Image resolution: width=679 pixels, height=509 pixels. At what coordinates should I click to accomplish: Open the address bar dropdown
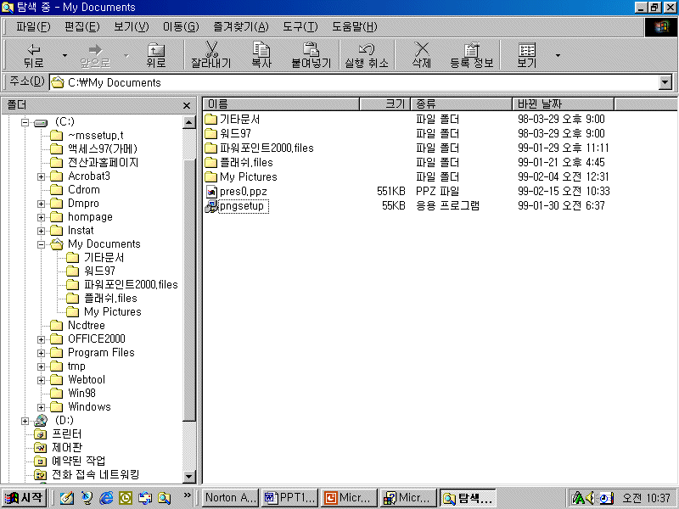[x=665, y=82]
